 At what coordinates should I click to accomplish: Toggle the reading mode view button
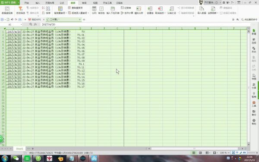coord(215,153)
